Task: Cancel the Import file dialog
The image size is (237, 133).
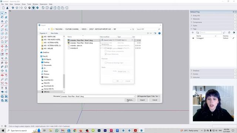Action: tap(155, 100)
